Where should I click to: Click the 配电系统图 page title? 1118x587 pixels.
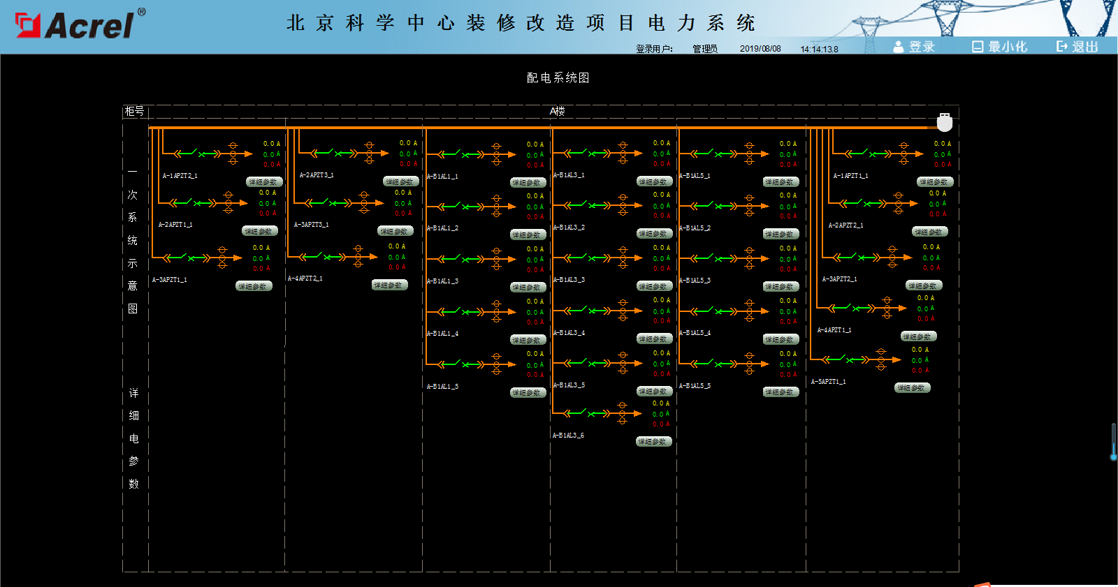(x=558, y=77)
